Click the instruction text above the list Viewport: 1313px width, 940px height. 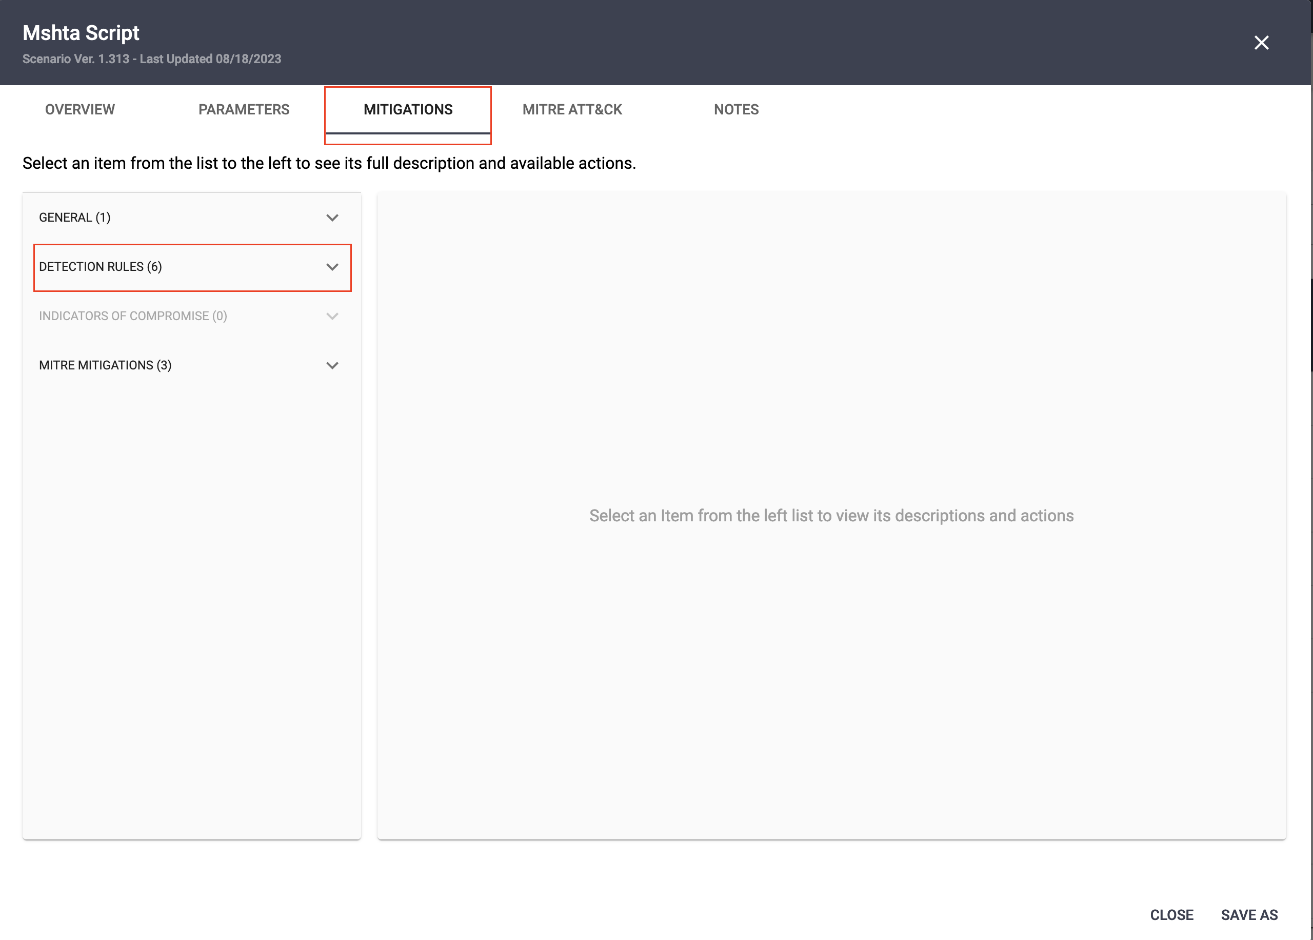329,163
